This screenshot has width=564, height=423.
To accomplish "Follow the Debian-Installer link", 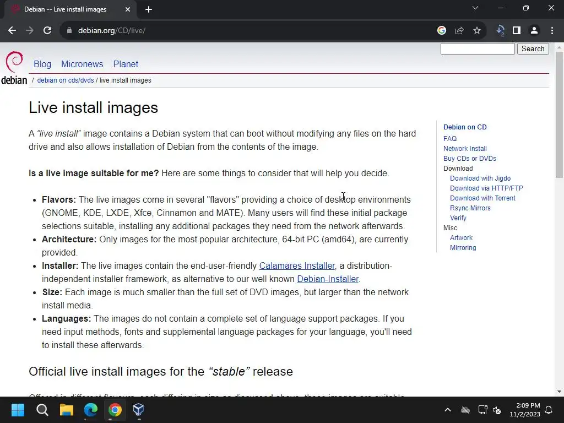I will 328,279.
